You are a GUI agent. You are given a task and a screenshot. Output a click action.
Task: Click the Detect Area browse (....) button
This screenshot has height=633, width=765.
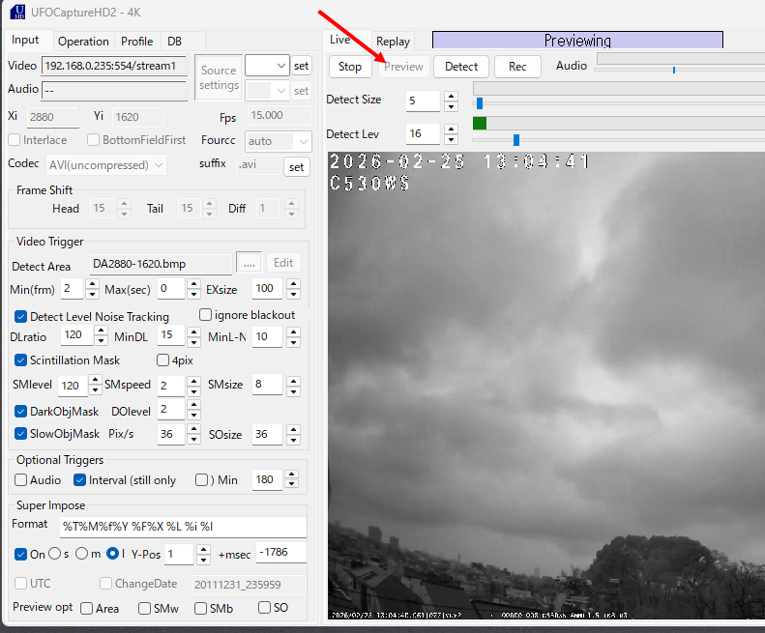(250, 263)
